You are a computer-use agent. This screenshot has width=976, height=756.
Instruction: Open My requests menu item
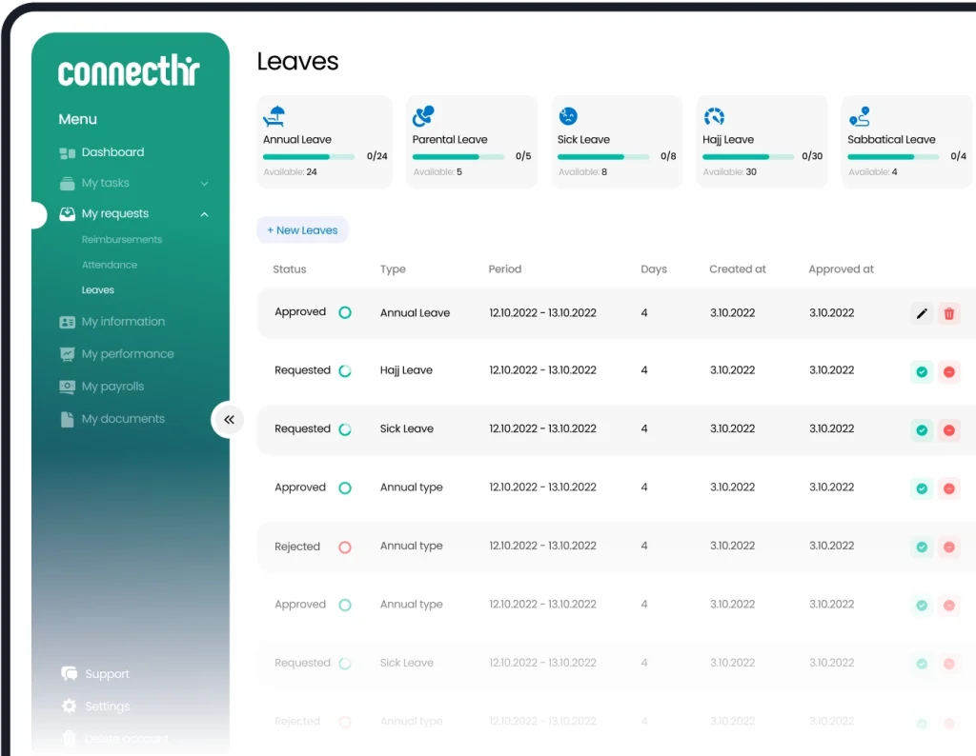tap(115, 213)
